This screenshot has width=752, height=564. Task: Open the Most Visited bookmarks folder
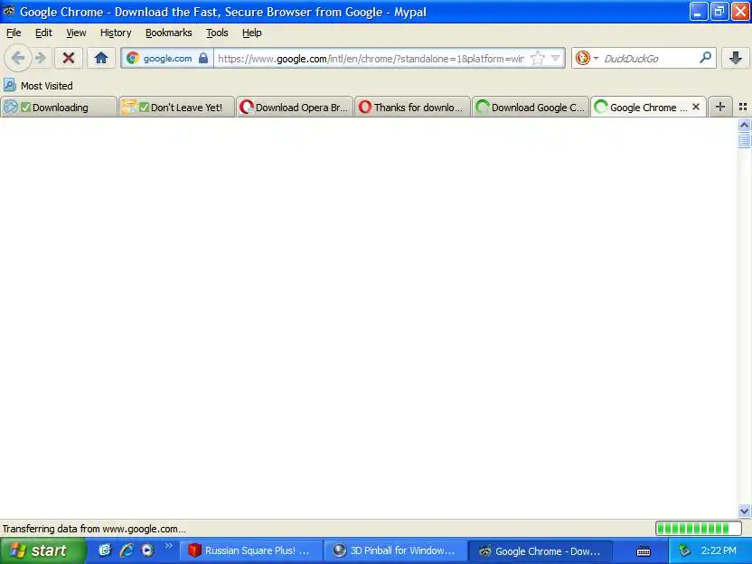pos(38,86)
